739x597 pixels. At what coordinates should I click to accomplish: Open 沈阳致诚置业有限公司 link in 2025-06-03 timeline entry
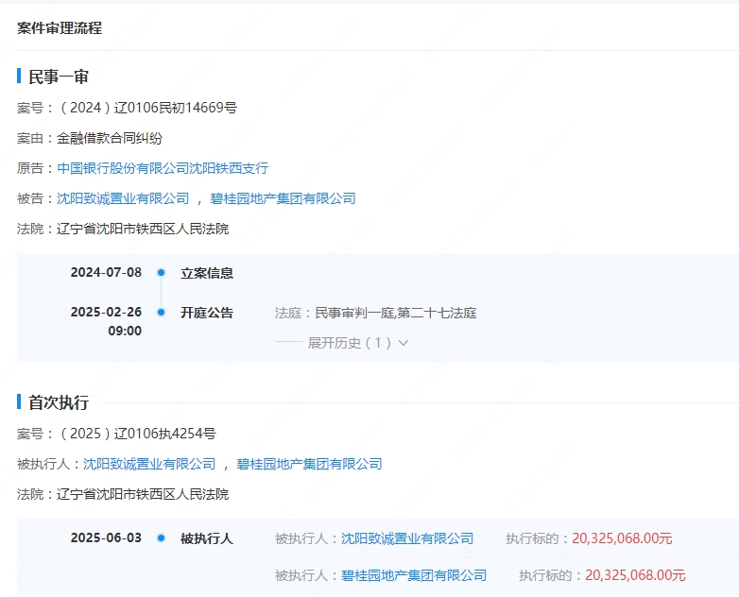click(x=407, y=538)
